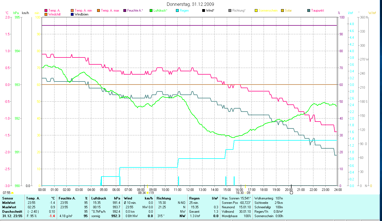382x221 pixels.
Task: Click the Vollmond 30.01.10 entry
Action: [x=237, y=212]
